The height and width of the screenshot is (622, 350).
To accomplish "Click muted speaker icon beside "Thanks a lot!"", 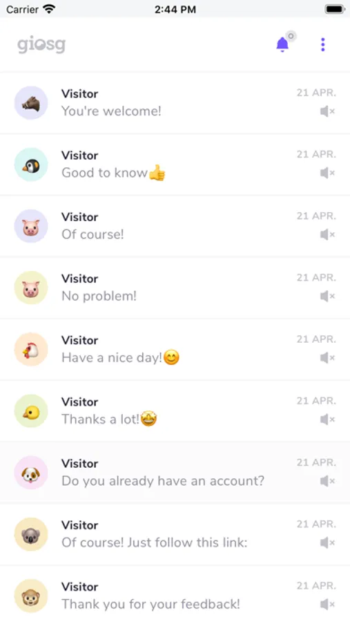I will 327,420.
